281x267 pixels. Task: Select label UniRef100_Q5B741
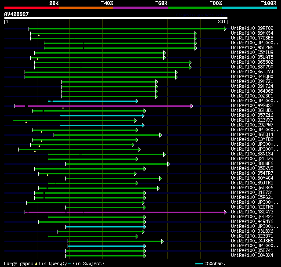pos(252,251)
